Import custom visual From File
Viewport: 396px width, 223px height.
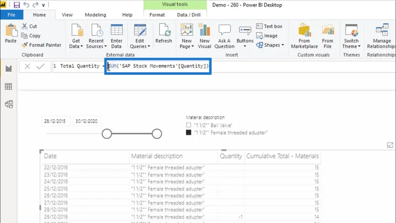328,36
